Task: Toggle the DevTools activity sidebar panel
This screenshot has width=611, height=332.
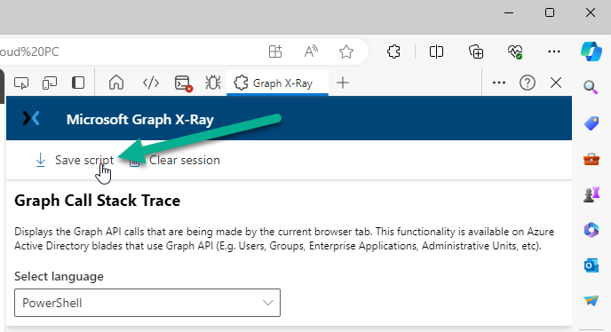Action: pos(78,83)
